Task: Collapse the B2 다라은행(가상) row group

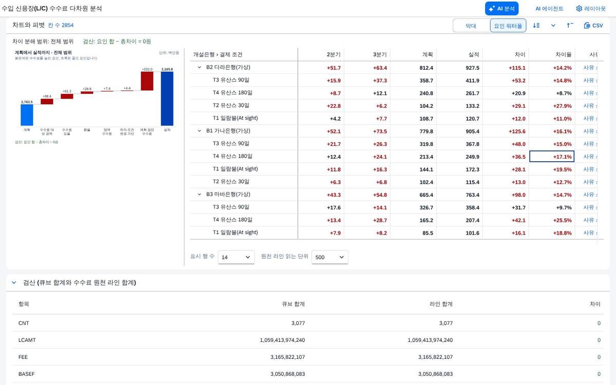Action: 199,67
